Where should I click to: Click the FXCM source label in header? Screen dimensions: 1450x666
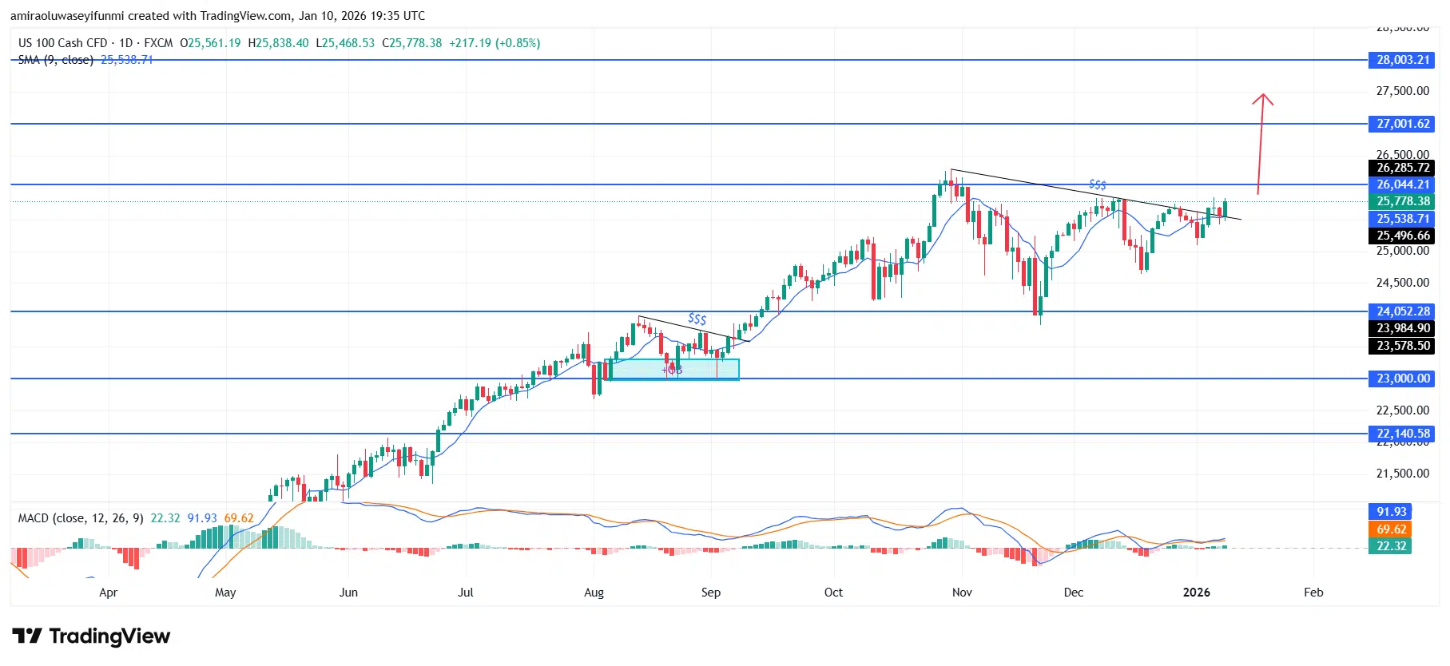[x=158, y=43]
